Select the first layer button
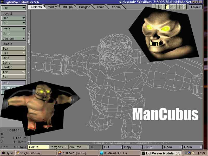This screenshot has height=156, width=208. point(154,7)
